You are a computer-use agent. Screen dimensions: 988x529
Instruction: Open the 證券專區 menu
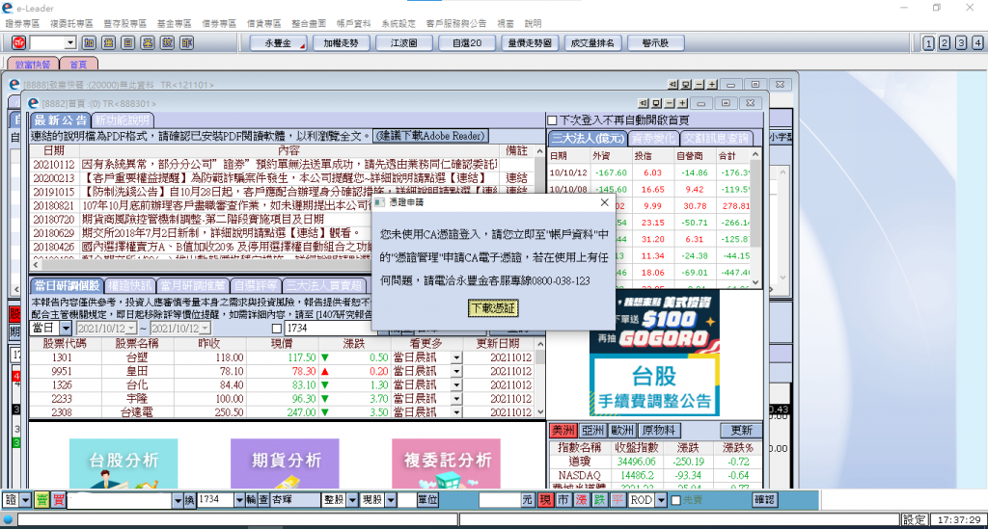click(23, 23)
